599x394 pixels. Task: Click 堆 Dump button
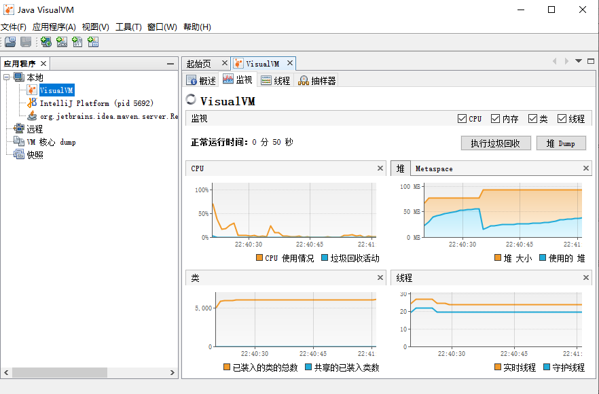561,143
